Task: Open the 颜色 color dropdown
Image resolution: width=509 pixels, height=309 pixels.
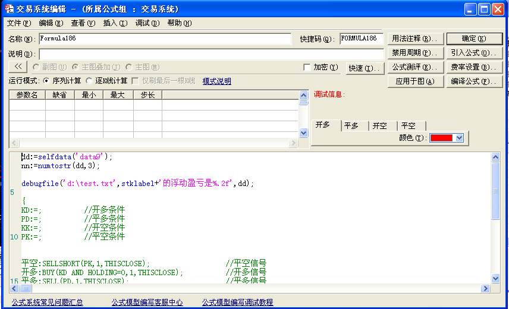Action: (458, 138)
